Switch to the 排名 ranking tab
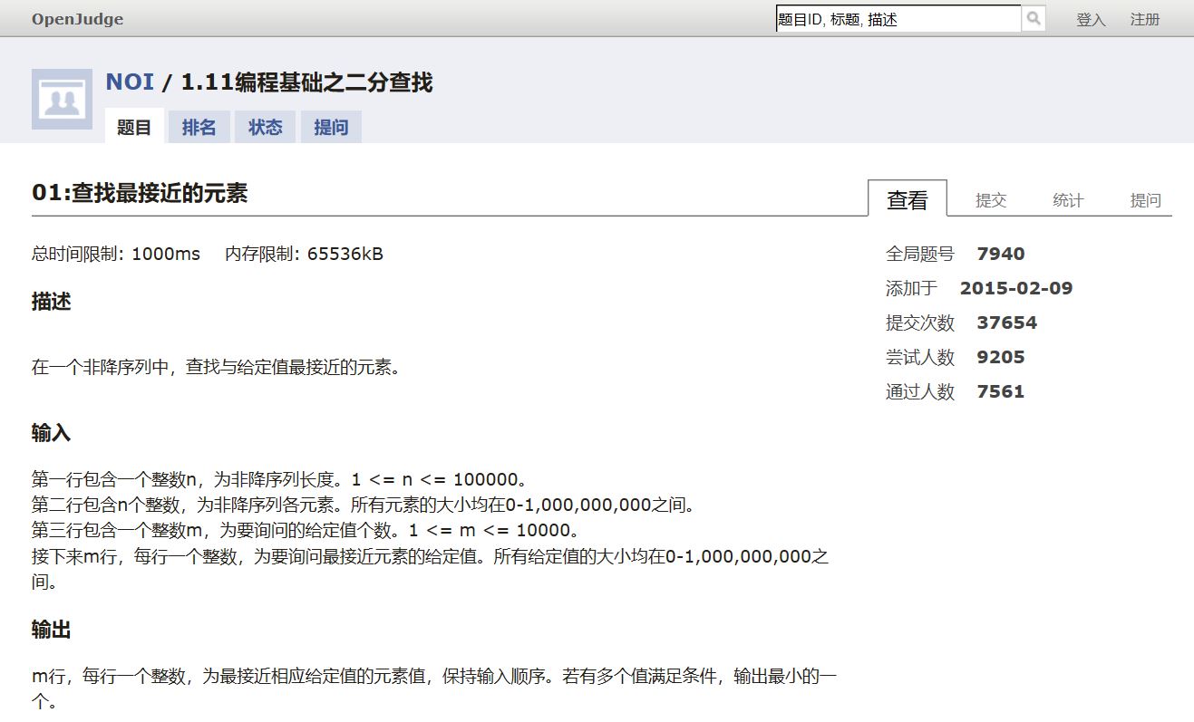 click(x=199, y=127)
